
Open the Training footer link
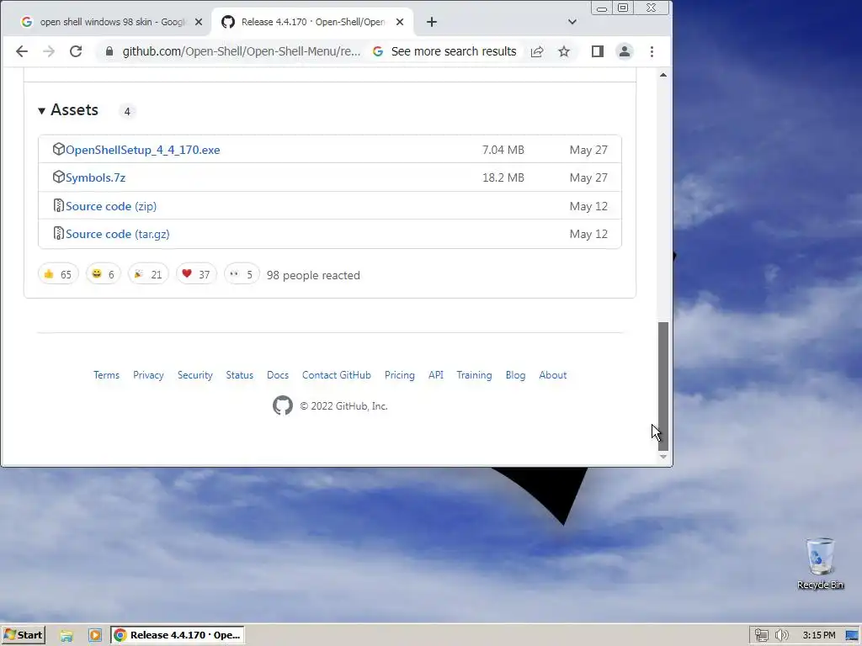click(x=474, y=375)
